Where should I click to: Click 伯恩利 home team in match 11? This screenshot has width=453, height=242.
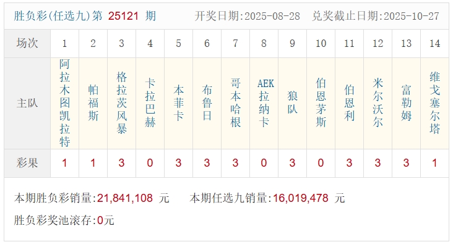tap(349, 103)
